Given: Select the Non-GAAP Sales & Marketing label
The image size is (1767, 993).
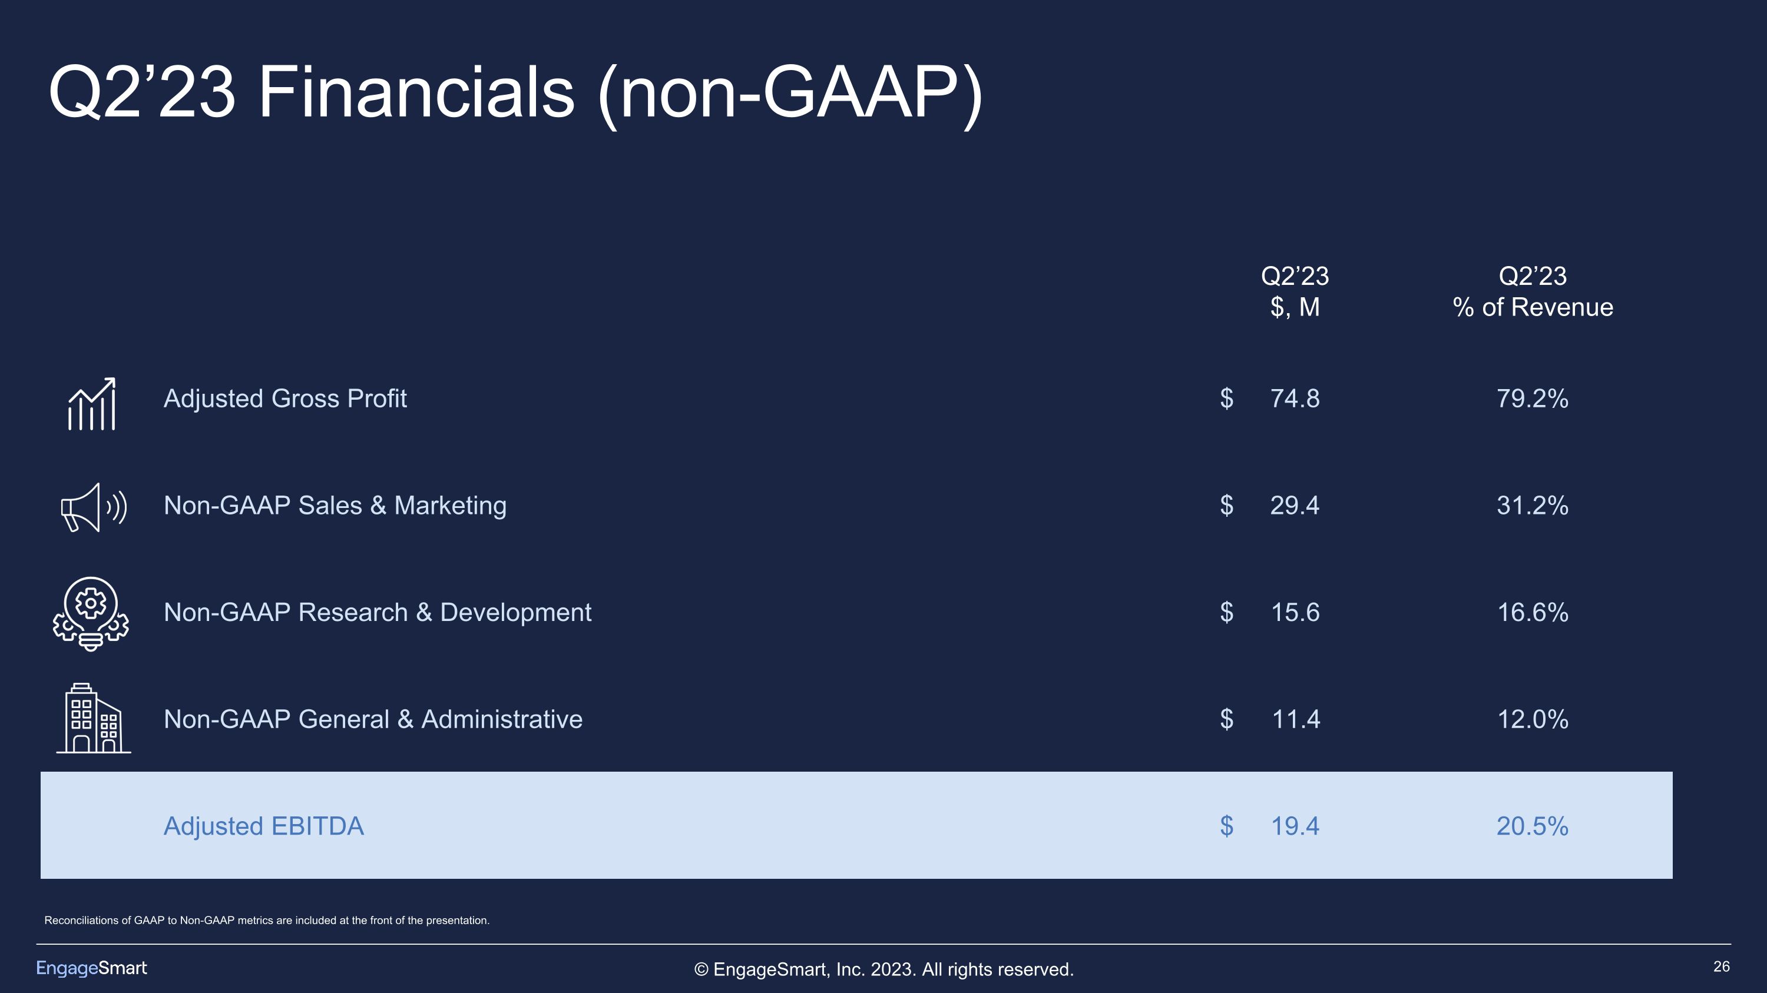Looking at the screenshot, I should click(x=335, y=506).
